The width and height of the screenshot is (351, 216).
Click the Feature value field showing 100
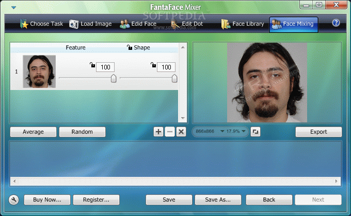coord(105,67)
